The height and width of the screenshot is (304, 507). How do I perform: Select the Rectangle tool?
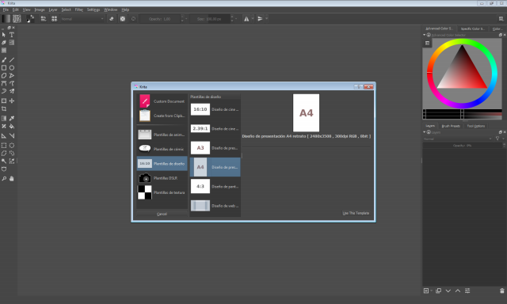click(4, 68)
